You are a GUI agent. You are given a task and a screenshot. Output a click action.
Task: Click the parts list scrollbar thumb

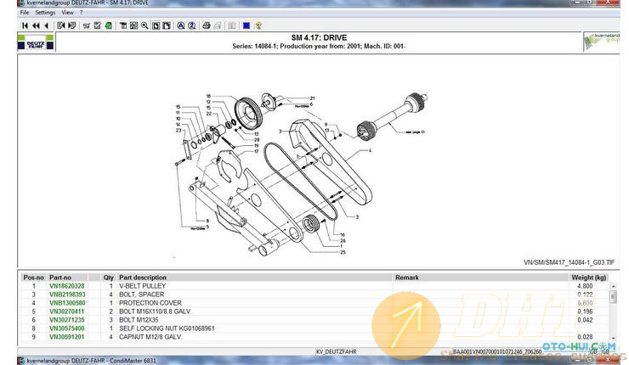[x=613, y=296]
